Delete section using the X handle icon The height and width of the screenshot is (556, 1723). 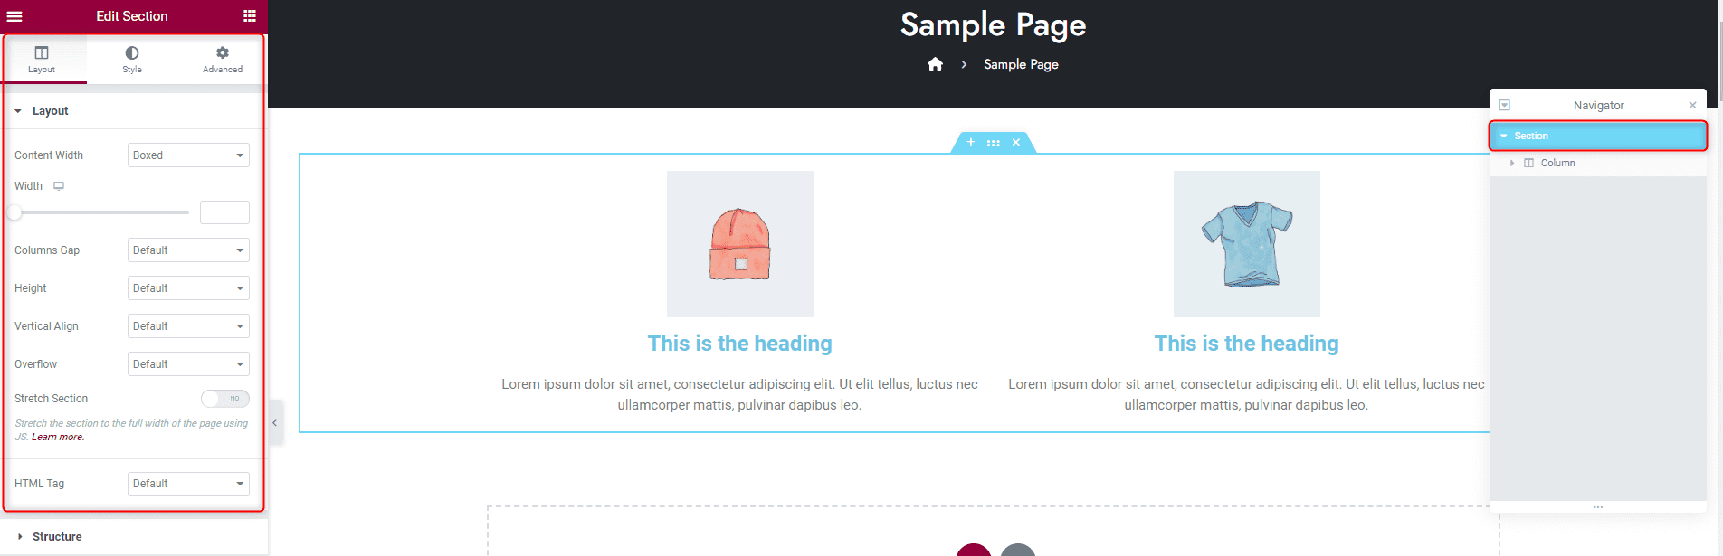coord(1016,142)
